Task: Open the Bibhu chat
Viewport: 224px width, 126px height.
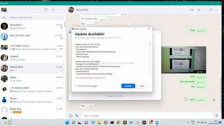Action: 32,79
